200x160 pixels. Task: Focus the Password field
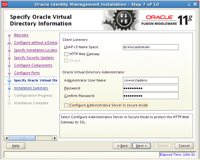pyautogui.click(x=151, y=88)
